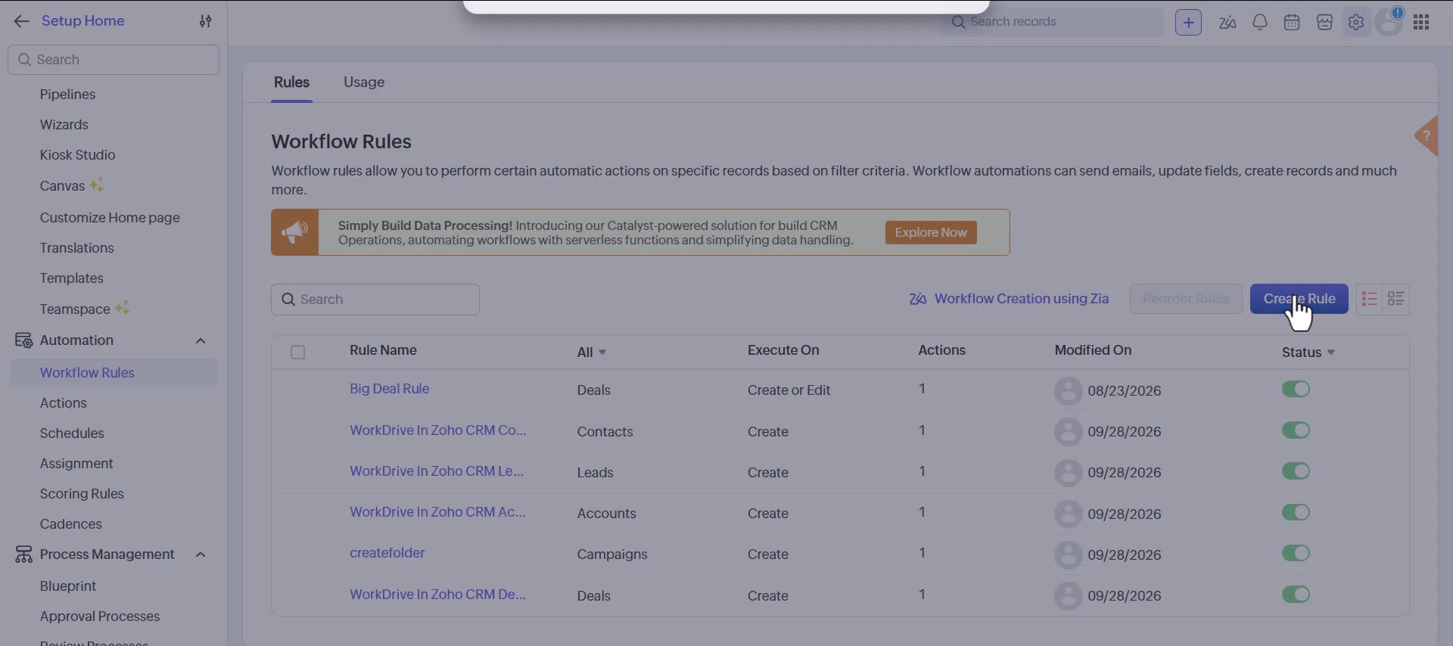Click modifier avatar in Leads rule row
This screenshot has width=1453, height=646.
click(1068, 472)
